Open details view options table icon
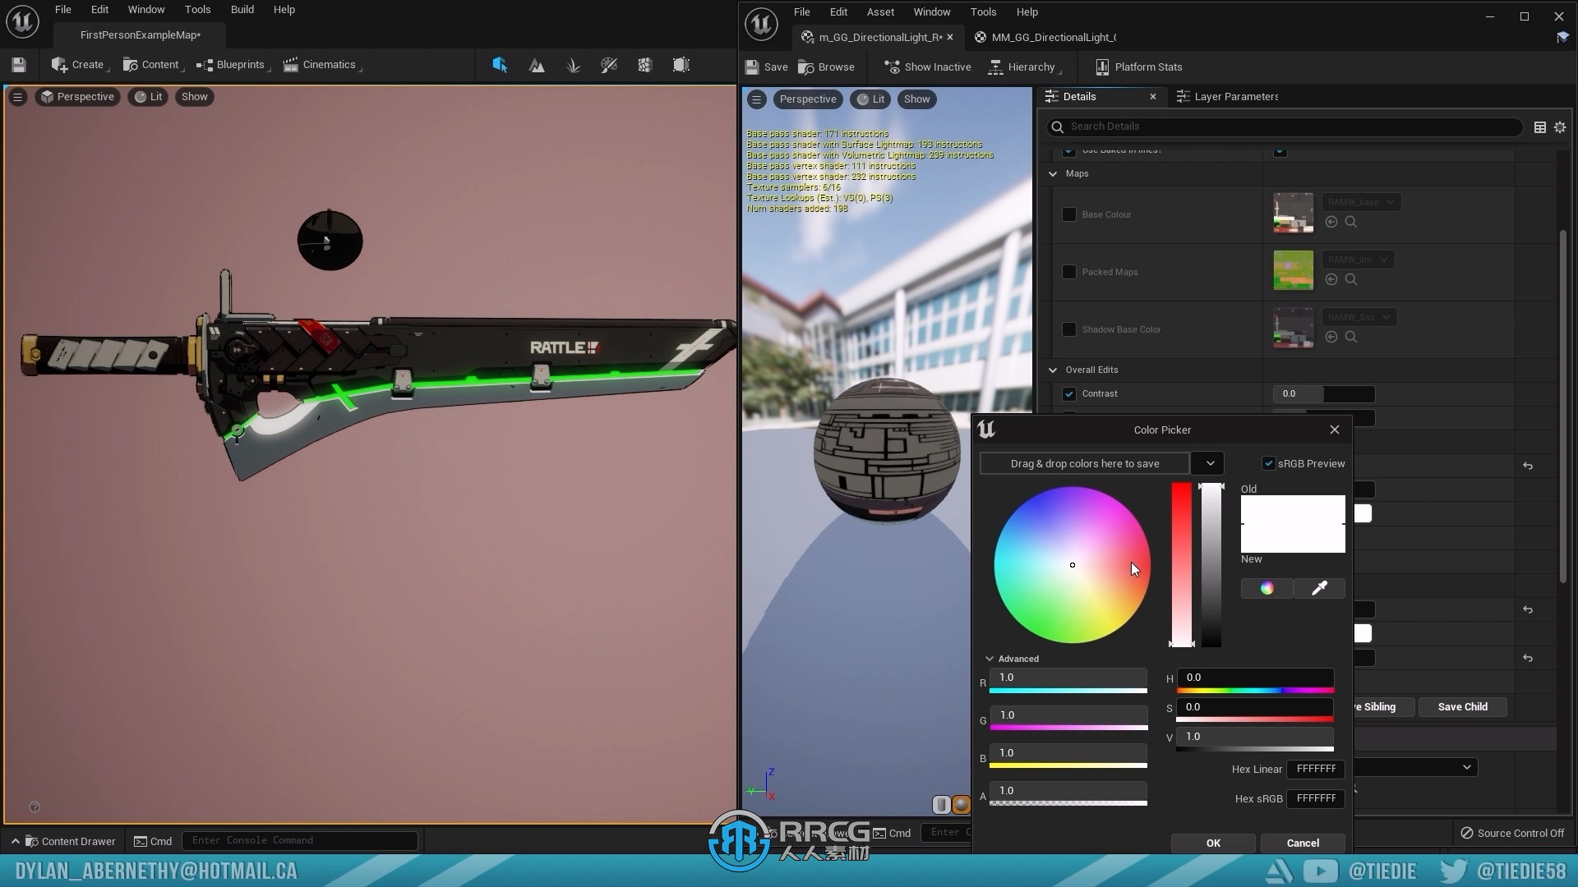The width and height of the screenshot is (1578, 887). pos(1540,127)
